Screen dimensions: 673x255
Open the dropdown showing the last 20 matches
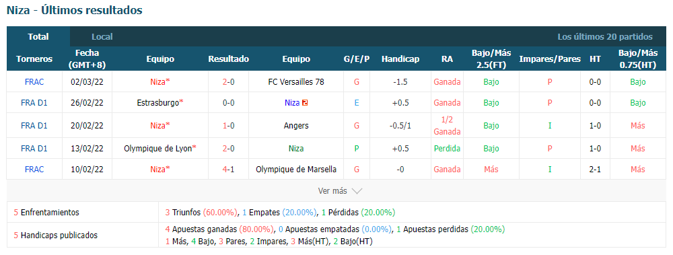point(605,37)
